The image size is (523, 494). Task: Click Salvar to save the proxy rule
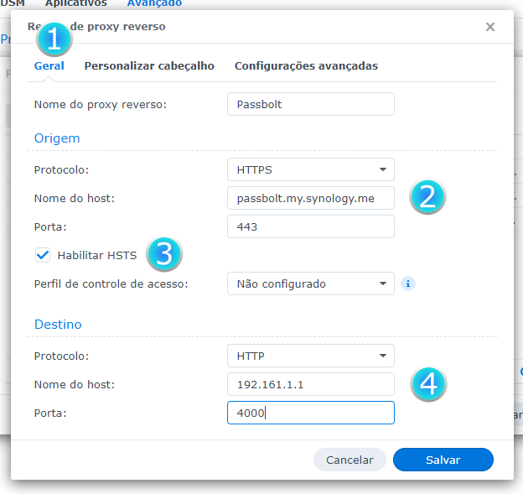tap(443, 460)
